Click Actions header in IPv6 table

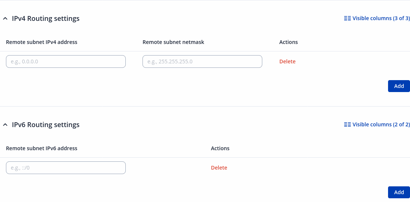click(220, 148)
